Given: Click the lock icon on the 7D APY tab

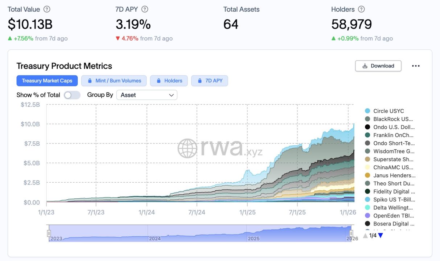Looking at the screenshot, I should coord(199,80).
